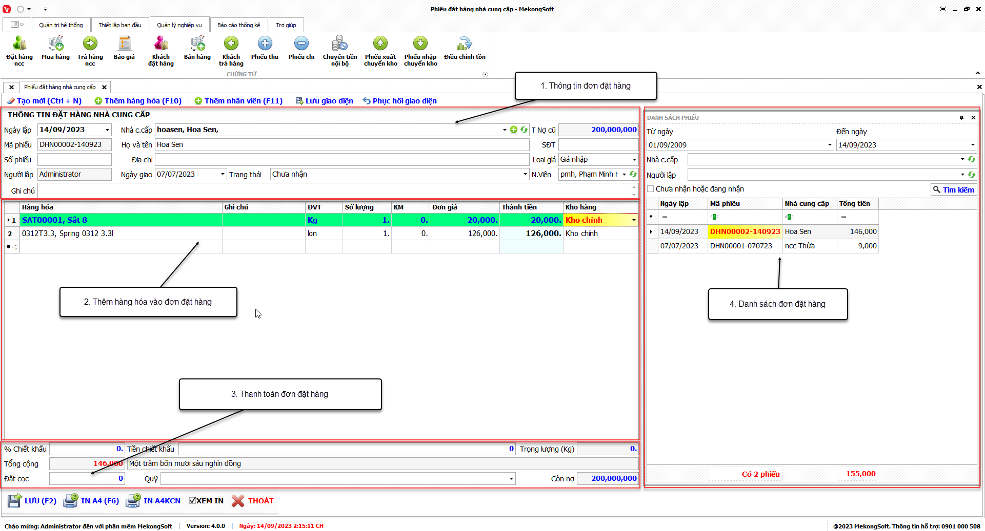Switch to Báo cáo thống kê tab
The image size is (985, 531).
238,25
